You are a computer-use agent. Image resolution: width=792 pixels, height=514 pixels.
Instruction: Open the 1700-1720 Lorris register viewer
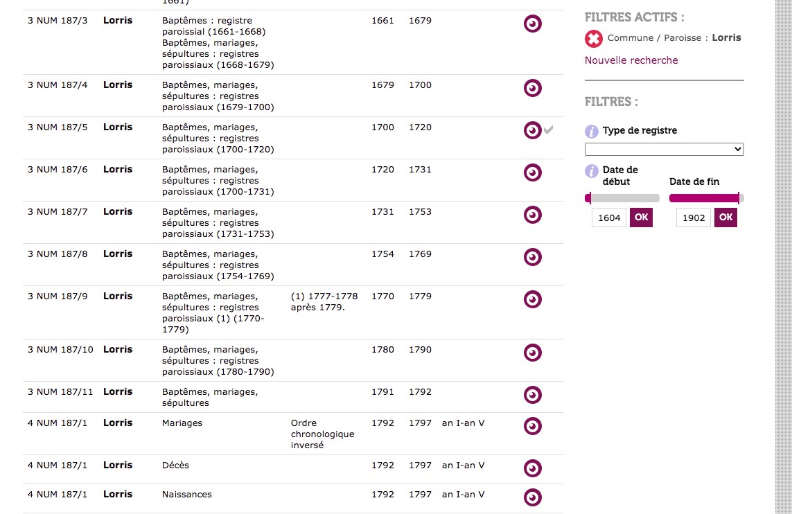coord(532,130)
